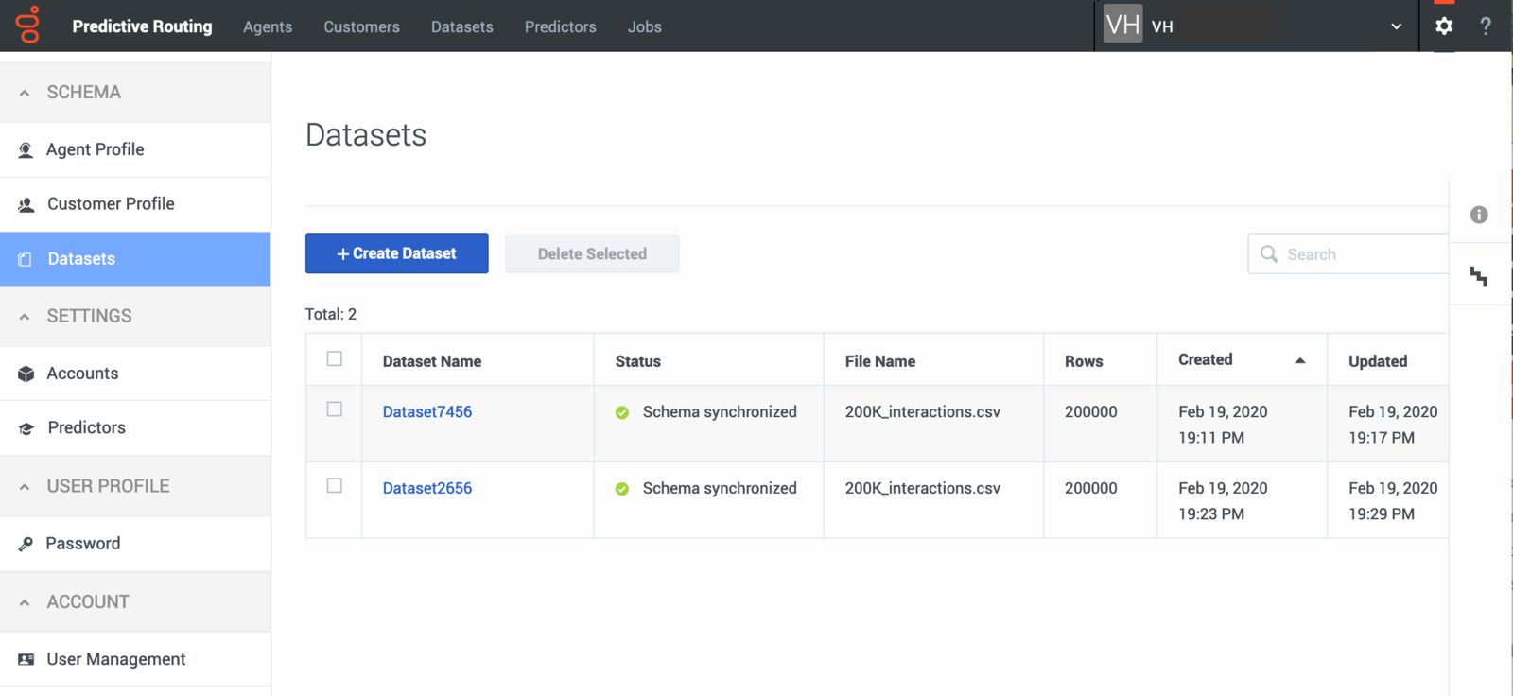Screen dimensions: 1513x696
Task: Go to the Jobs top menu
Action: coord(645,26)
